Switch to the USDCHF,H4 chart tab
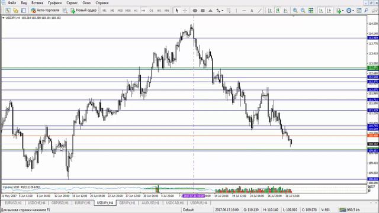This screenshot has width=379, height=213. (x=37, y=203)
